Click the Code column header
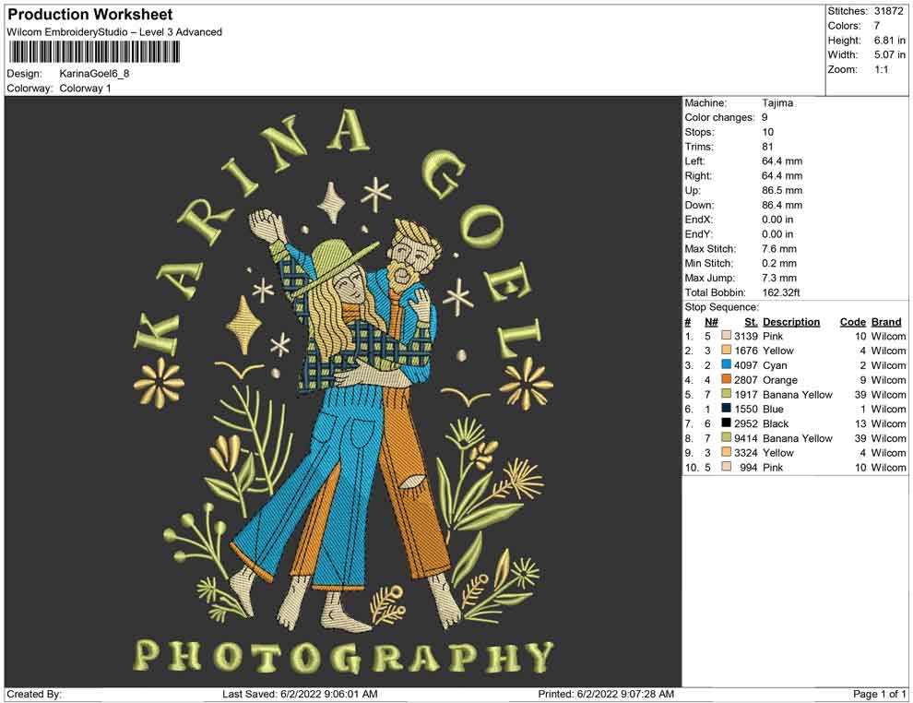The image size is (913, 703). click(852, 322)
